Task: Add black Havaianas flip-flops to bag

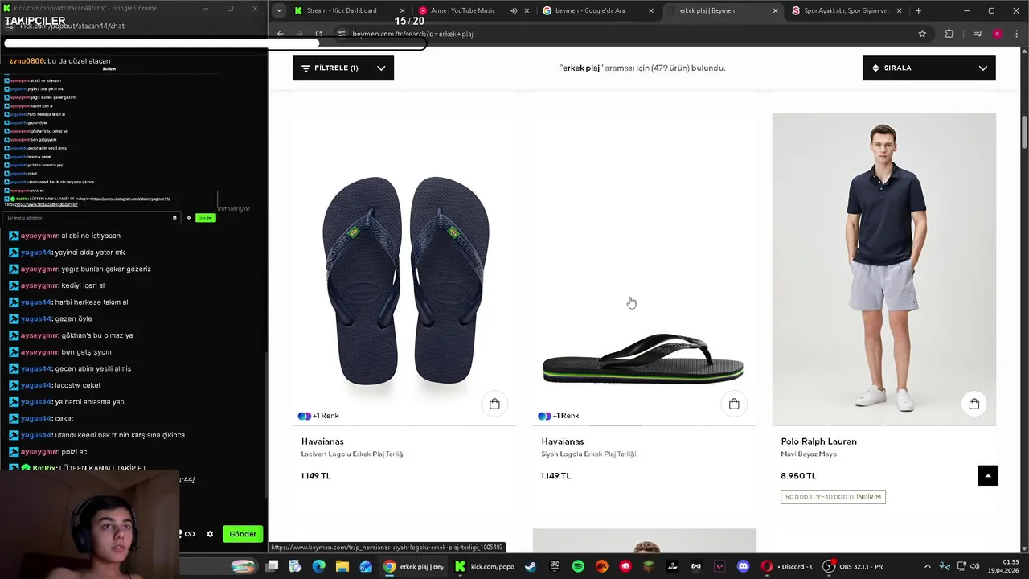Action: (x=734, y=404)
